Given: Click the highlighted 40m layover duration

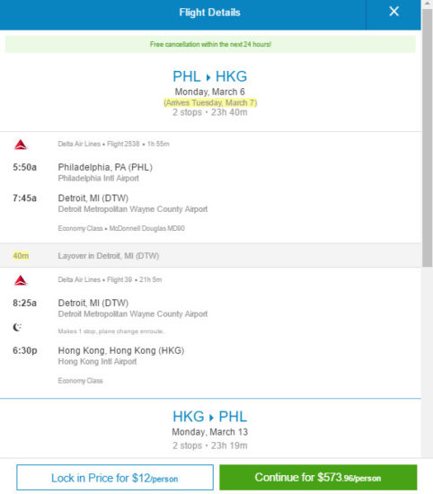Looking at the screenshot, I should 21,255.
